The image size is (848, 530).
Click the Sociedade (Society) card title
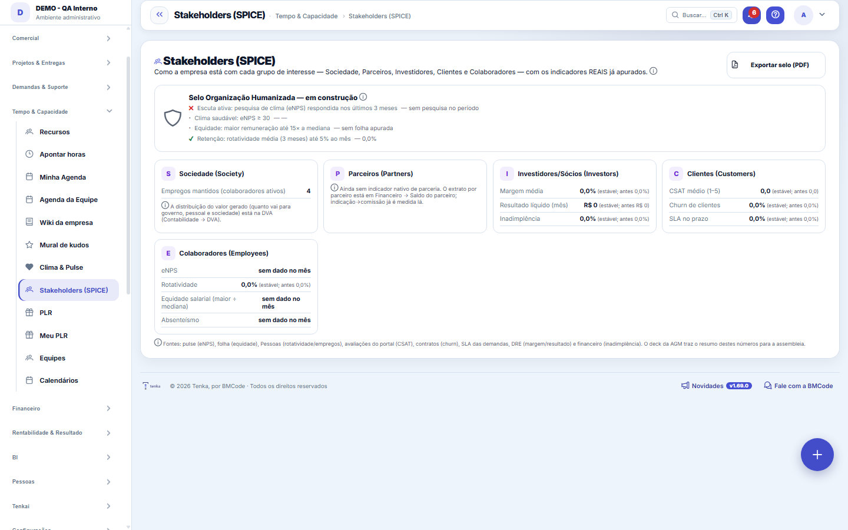click(211, 174)
